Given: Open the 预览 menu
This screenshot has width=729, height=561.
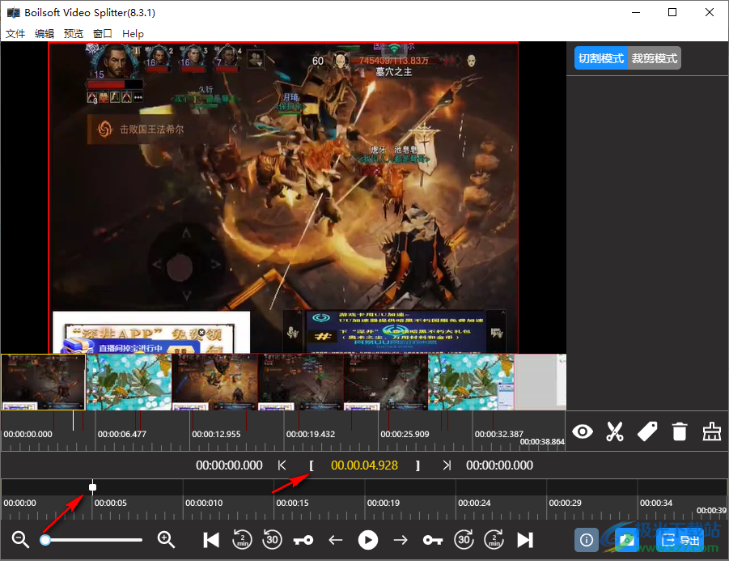Looking at the screenshot, I should pos(74,34).
